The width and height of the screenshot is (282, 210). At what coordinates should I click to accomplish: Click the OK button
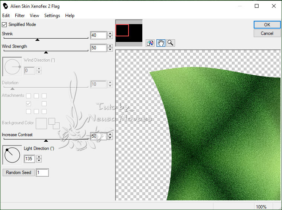click(267, 25)
